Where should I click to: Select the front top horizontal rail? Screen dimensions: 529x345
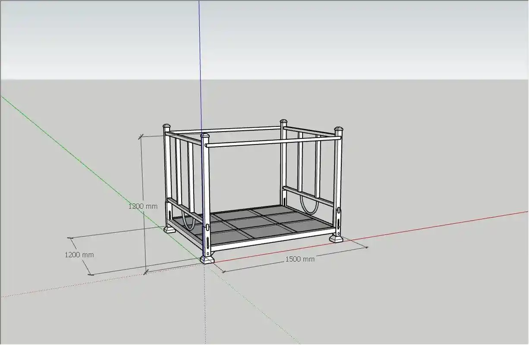(x=272, y=141)
